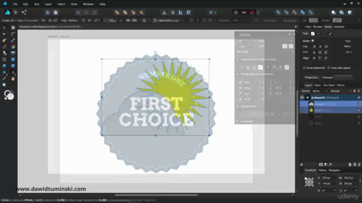Image resolution: width=362 pixels, height=203 pixels.
Task: Click the Paragraph button in context bar
Action: coord(290,20)
